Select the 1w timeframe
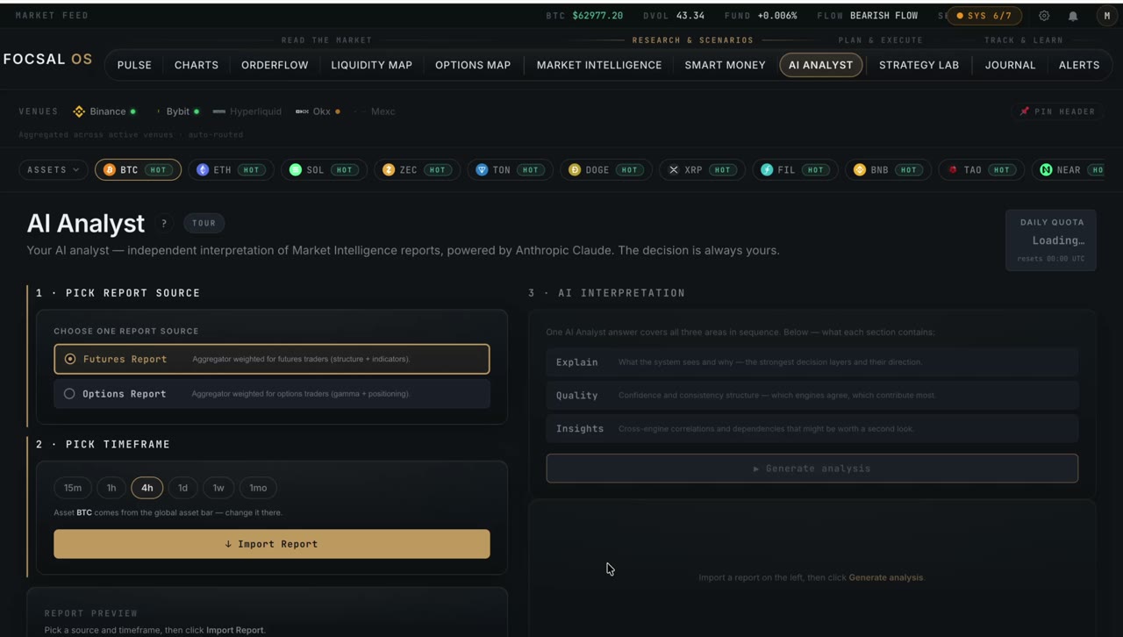This screenshot has height=637, width=1123. [218, 488]
